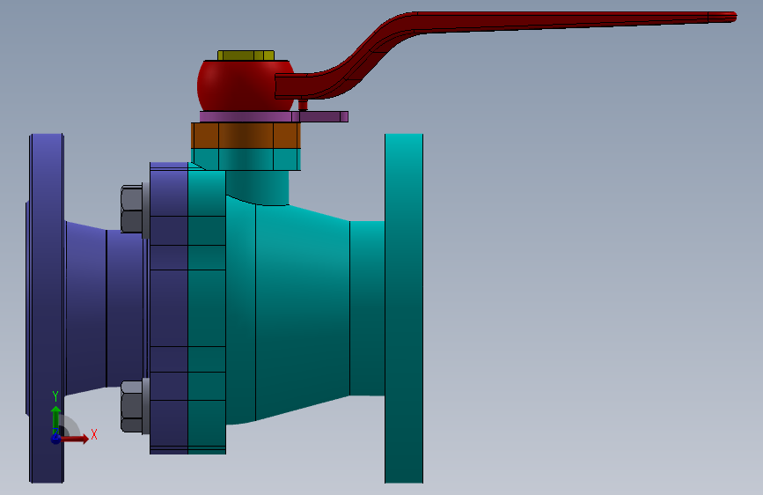
Task: Pick the yellow nut atop the handle hub
Action: pyautogui.click(x=246, y=55)
